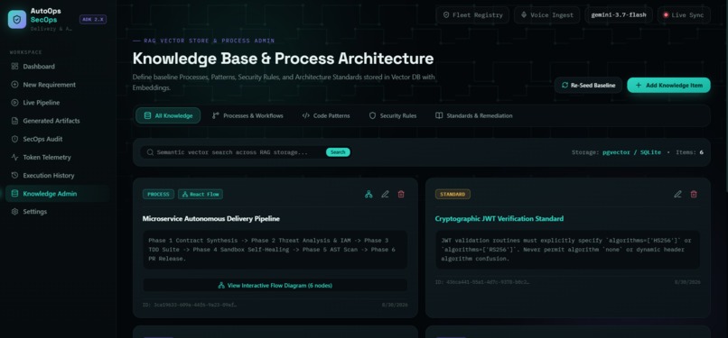Viewport: 728px width, 338px height.
Task: Click the book icon on Standards & Remediation
Action: pos(439,115)
